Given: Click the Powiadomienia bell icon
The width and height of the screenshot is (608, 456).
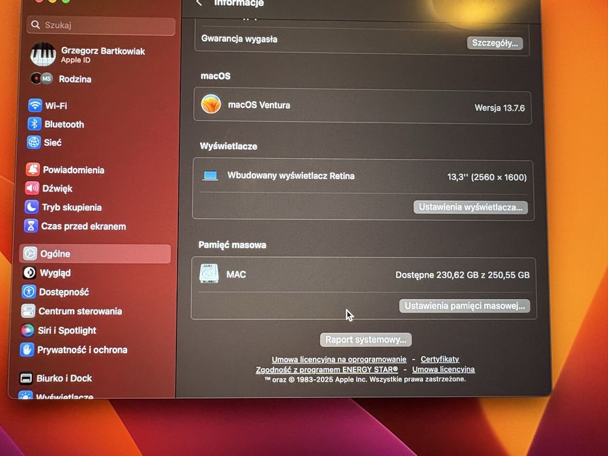Looking at the screenshot, I should coord(33,169).
